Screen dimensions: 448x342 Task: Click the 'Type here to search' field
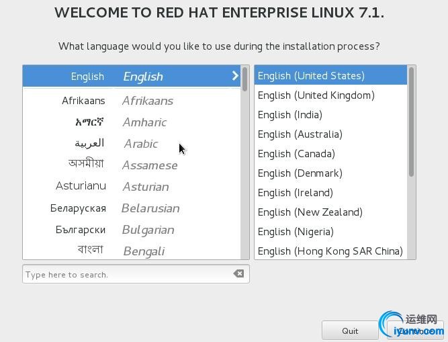[x=136, y=274]
